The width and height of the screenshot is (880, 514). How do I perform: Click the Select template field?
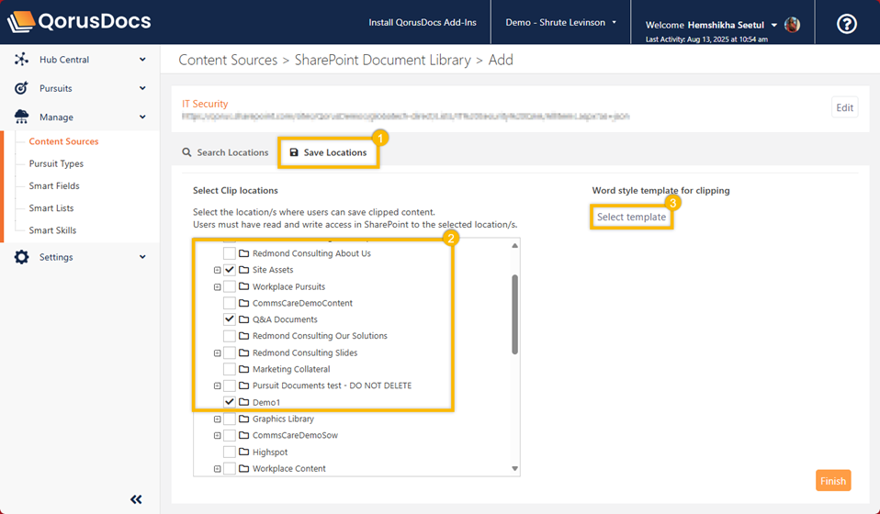(x=631, y=218)
